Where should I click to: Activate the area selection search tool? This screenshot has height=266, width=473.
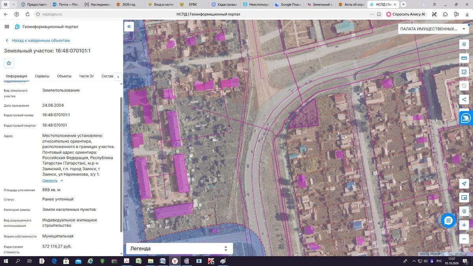click(464, 72)
